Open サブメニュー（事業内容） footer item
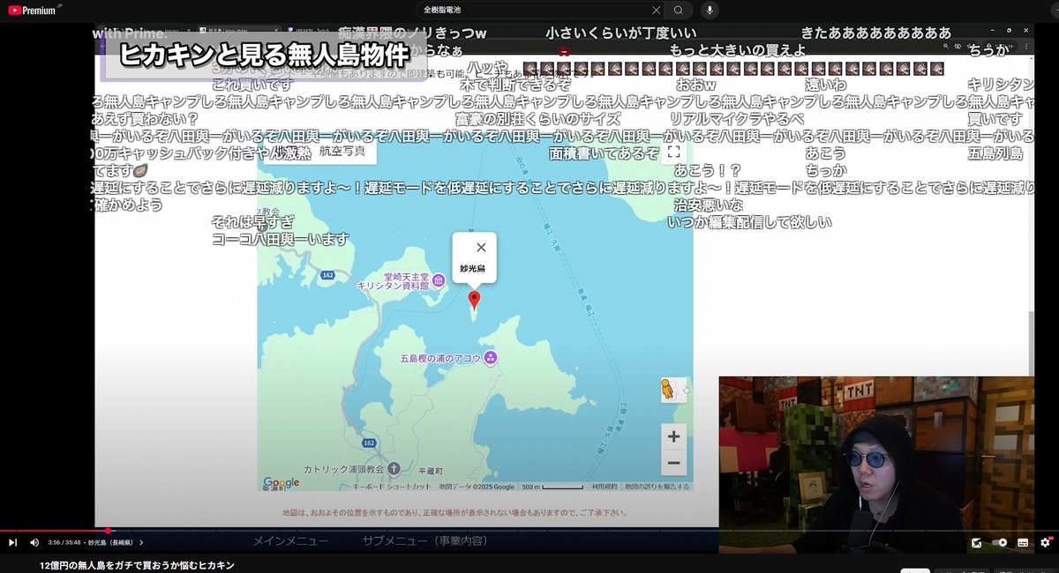The width and height of the screenshot is (1059, 573). [425, 540]
